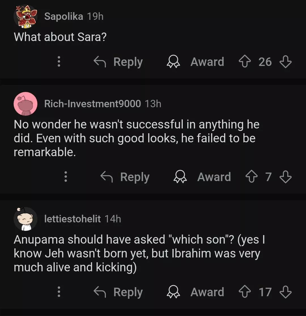Visit lettiestohelit's user profile link

tap(72, 219)
